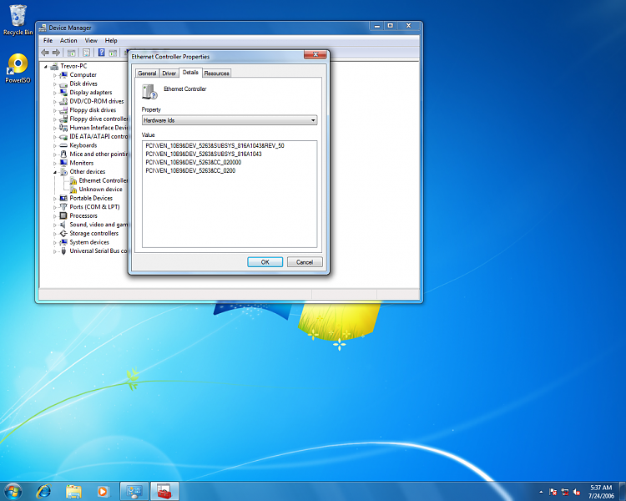Collapse the Other devices node arrow
Viewport: 626px width, 501px height.
[55, 172]
